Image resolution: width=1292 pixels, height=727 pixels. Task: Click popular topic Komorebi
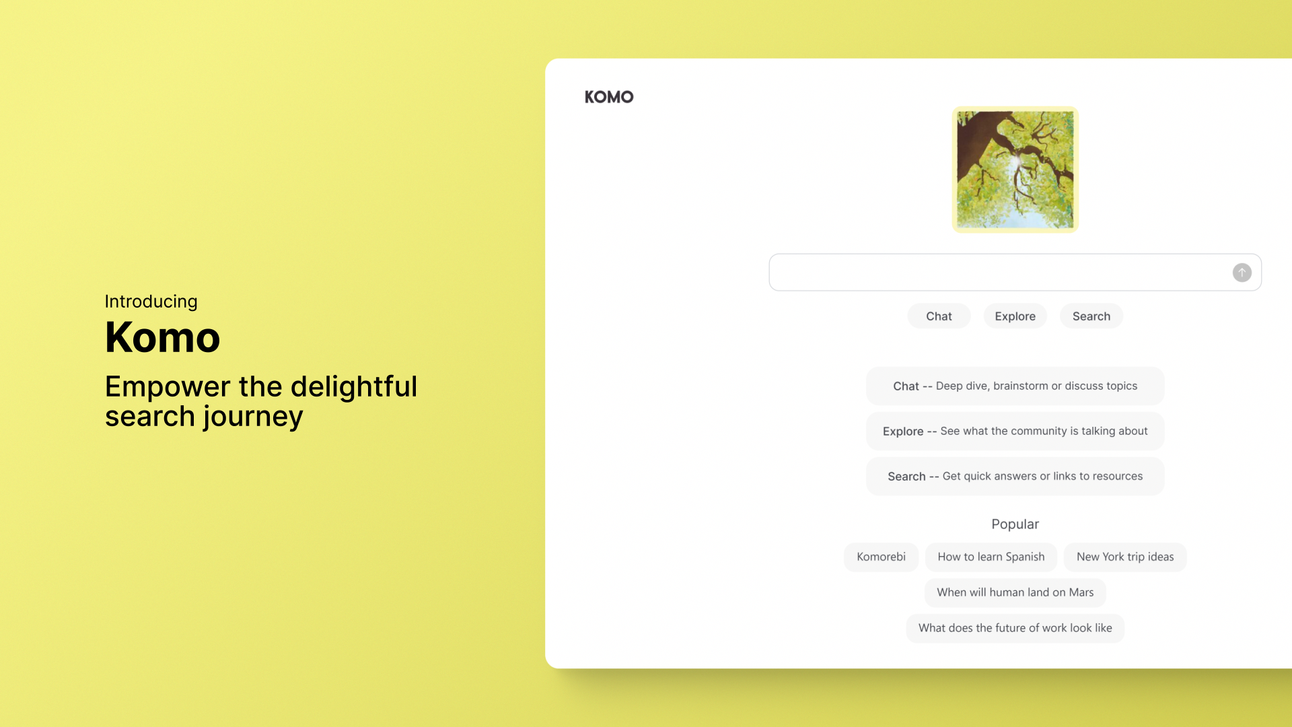[x=881, y=557]
